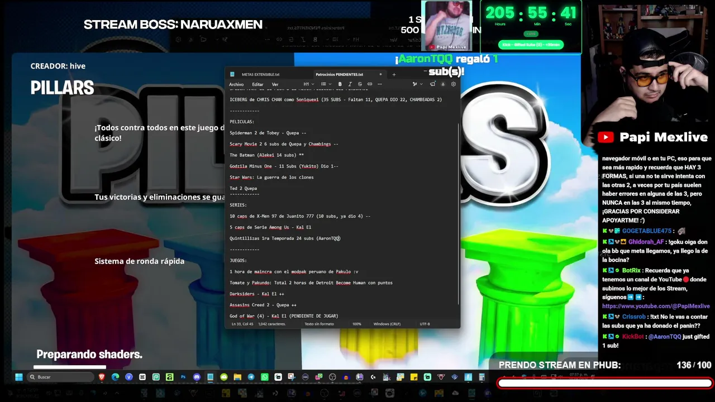The image size is (715, 402).
Task: Open the Editar menu
Action: pos(258,84)
